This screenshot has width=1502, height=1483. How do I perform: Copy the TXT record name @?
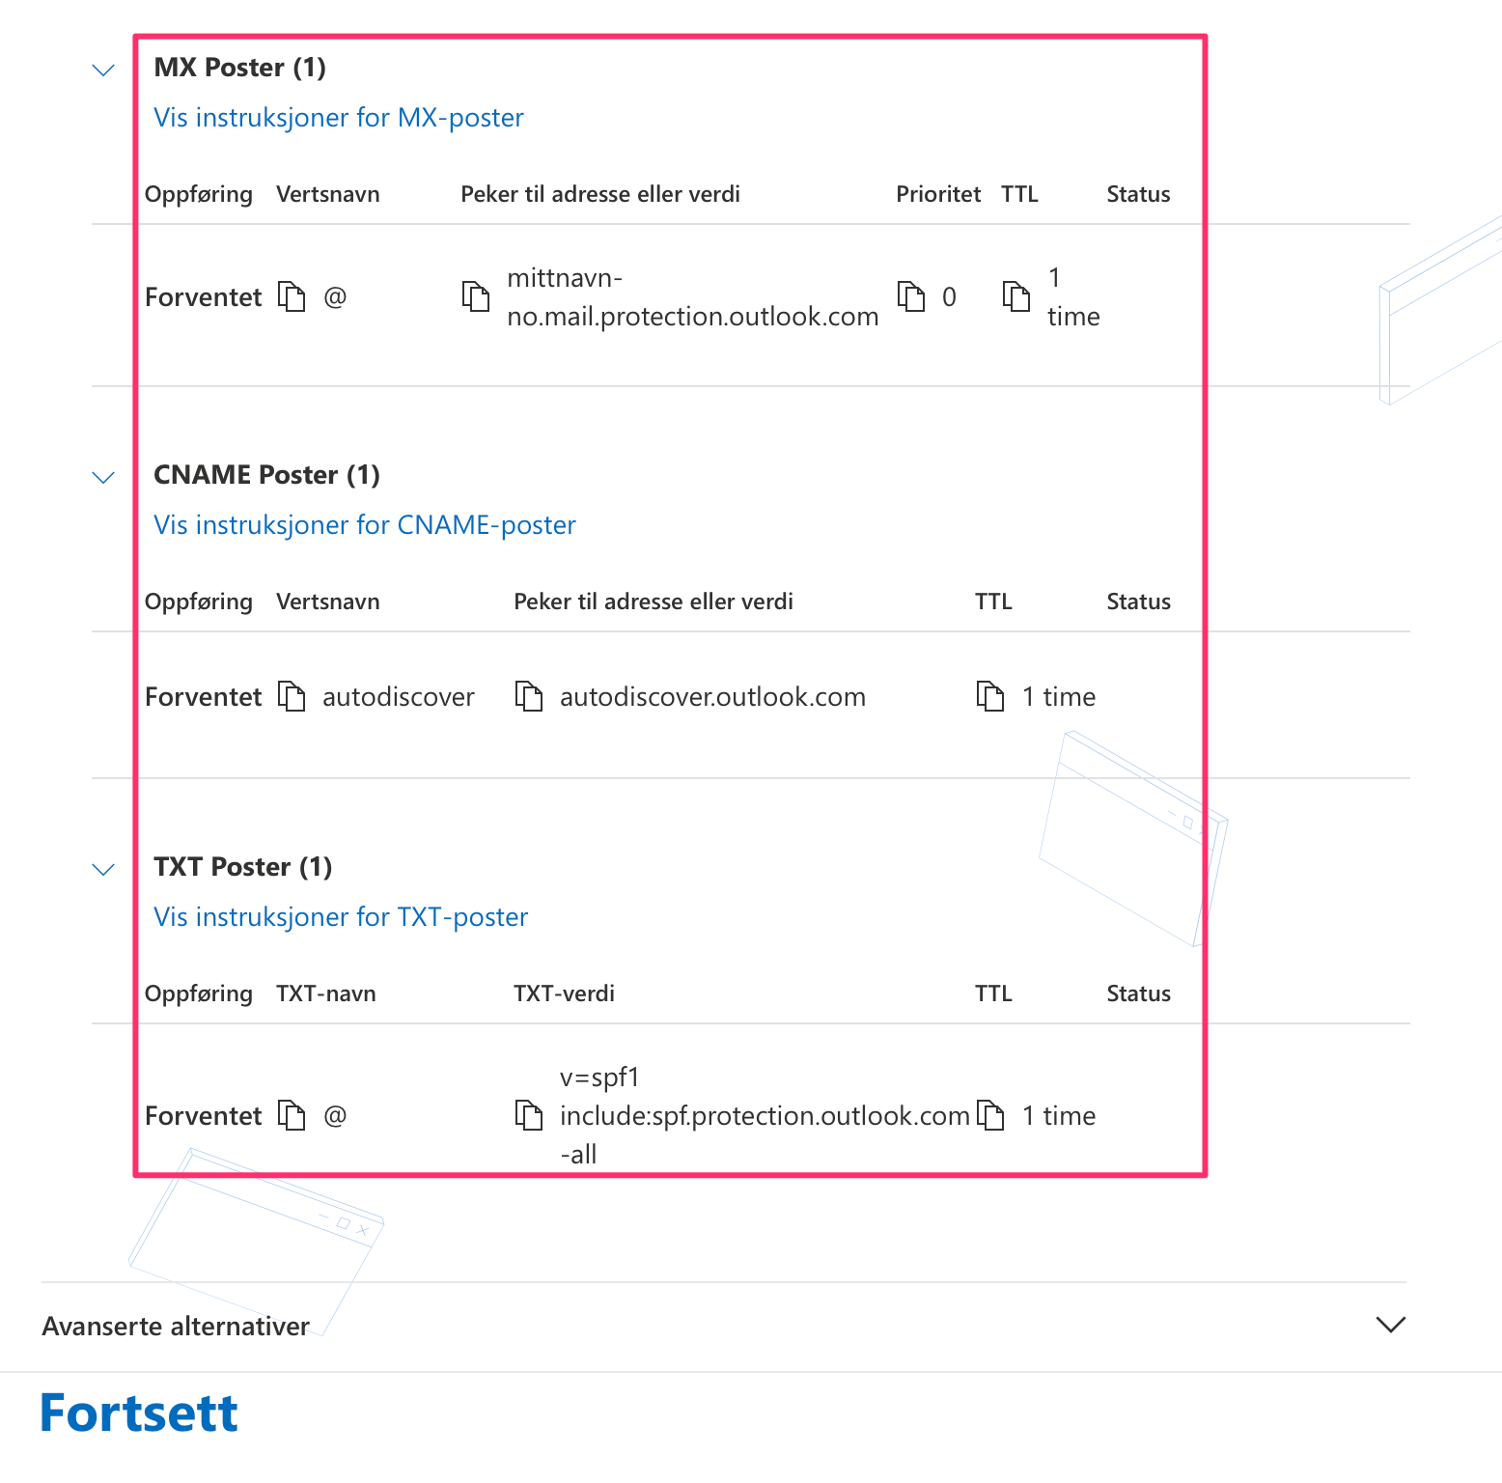(292, 1115)
